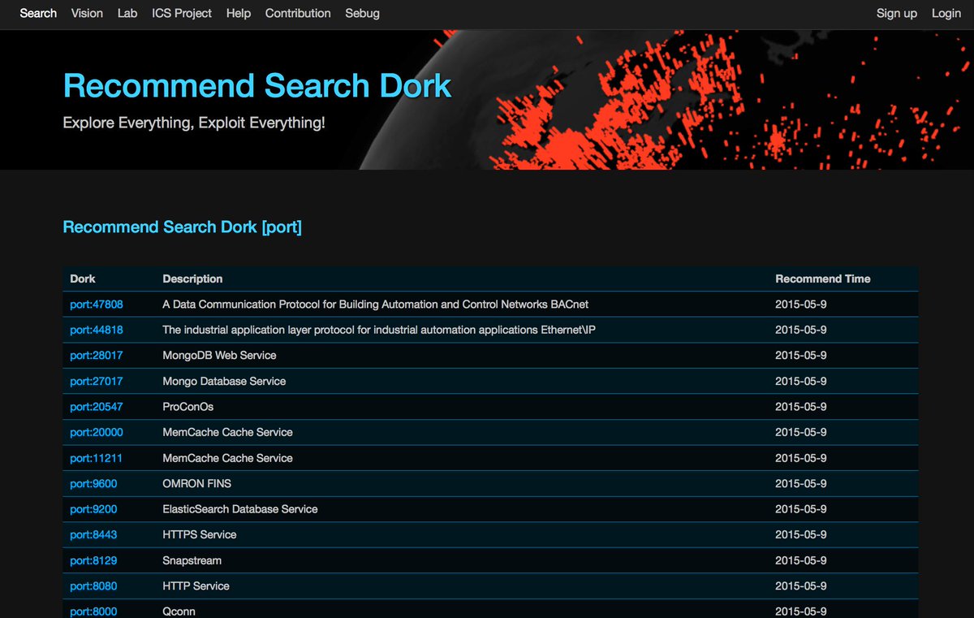Click the 2015-05-9 date in port:20547 row
Screen dimensions: 974x618
tap(801, 407)
